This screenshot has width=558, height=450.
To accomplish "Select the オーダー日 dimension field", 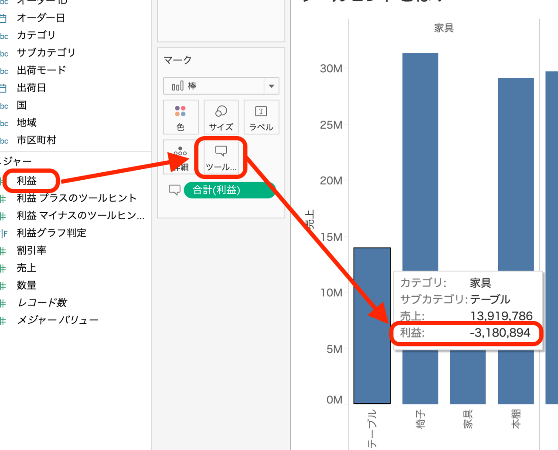I will point(41,18).
